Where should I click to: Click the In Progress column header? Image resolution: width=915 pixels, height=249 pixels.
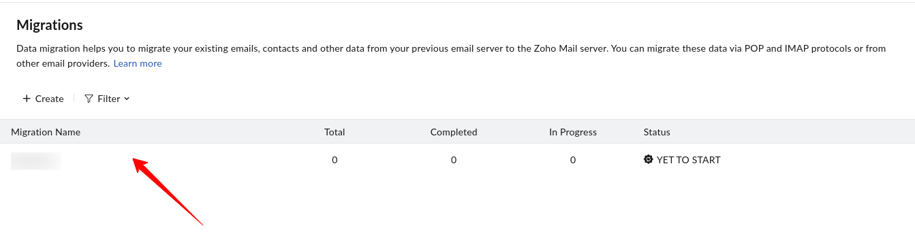pos(573,132)
